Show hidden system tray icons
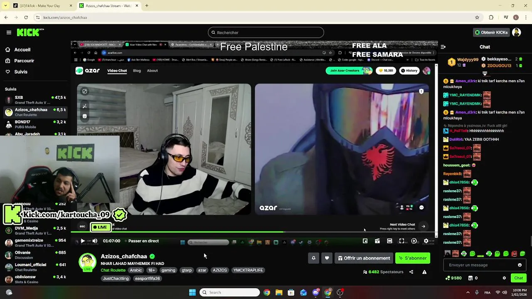The height and width of the screenshot is (299, 532). tap(468, 292)
